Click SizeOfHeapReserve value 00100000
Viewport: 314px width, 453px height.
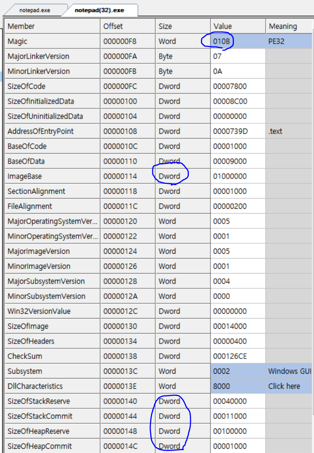tap(238, 432)
